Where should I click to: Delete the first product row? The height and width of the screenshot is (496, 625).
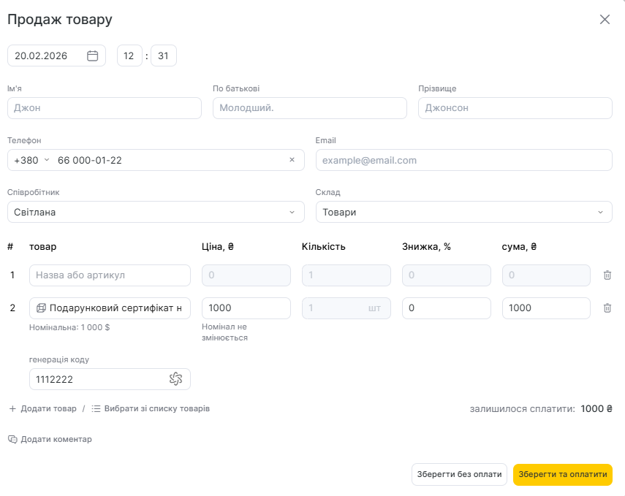(607, 275)
